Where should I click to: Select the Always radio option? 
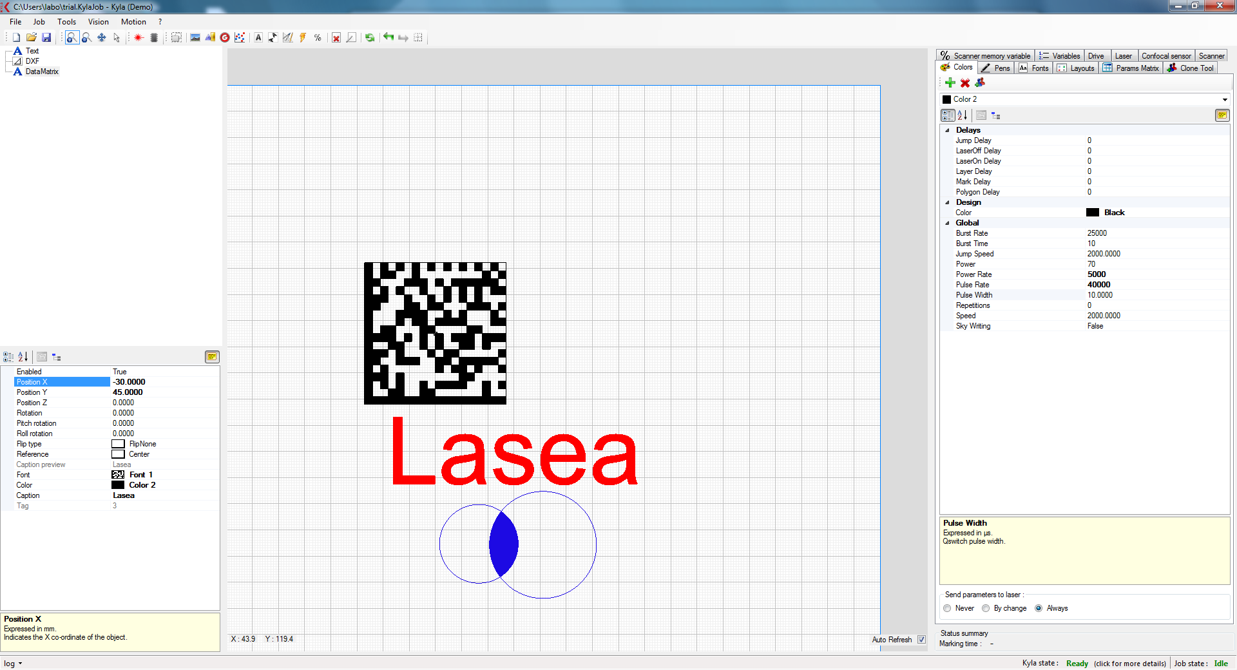(x=1039, y=608)
